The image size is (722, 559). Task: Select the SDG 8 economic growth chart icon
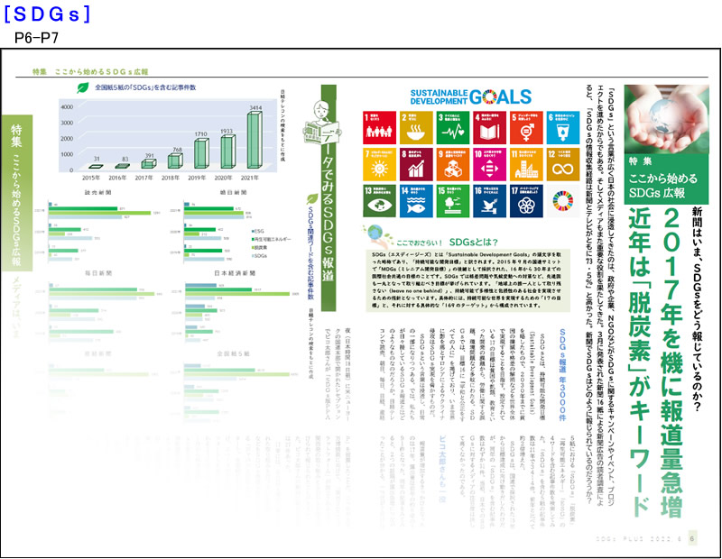416,164
